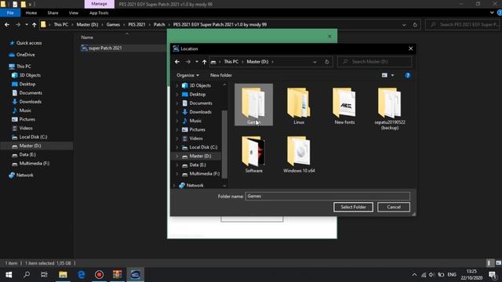502x282 pixels.
Task: Go back in the Location dialog
Action: [x=177, y=62]
